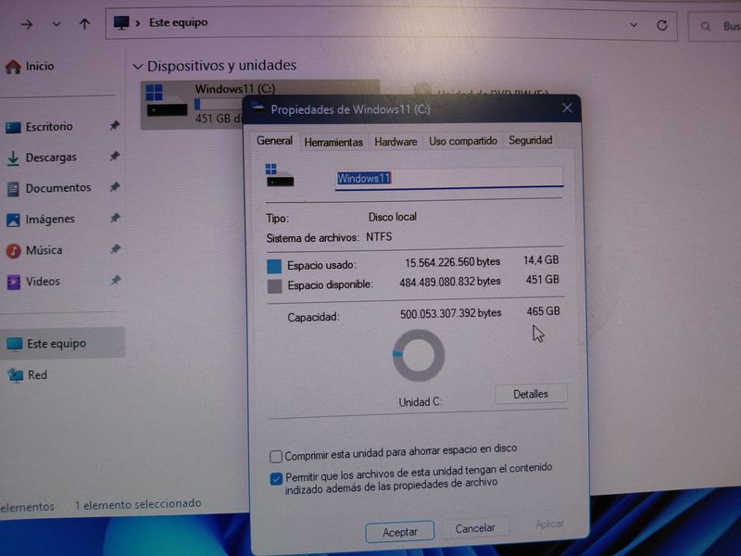The image size is (741, 556).
Task: Click the gray Espacio disponible swatch
Action: coord(274,286)
